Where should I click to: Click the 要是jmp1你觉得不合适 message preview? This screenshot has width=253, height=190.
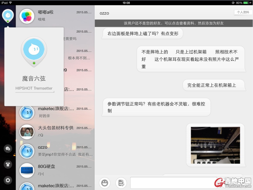point(65,154)
